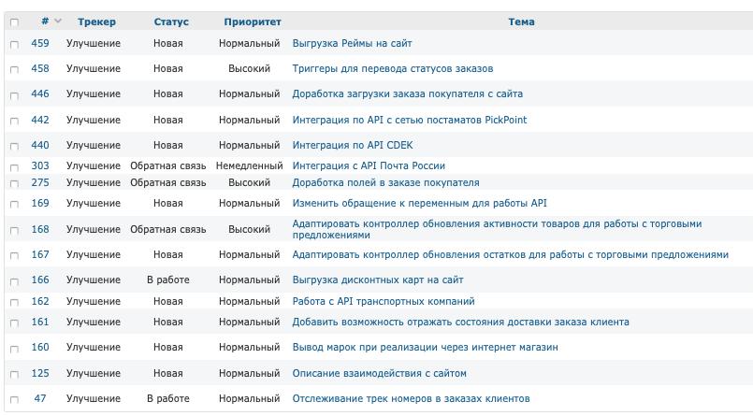The width and height of the screenshot is (753, 416).
Task: Sort issues by Трекер column
Action: point(97,22)
